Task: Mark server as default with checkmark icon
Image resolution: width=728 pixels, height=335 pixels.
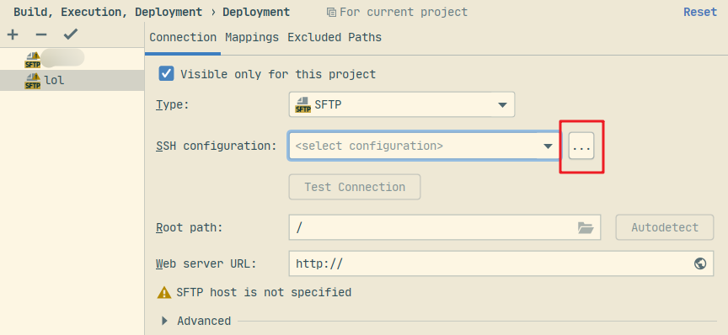Action: click(x=71, y=35)
